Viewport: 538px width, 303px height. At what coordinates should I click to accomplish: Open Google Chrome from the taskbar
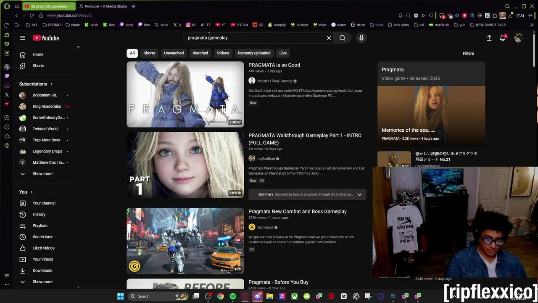[220, 296]
